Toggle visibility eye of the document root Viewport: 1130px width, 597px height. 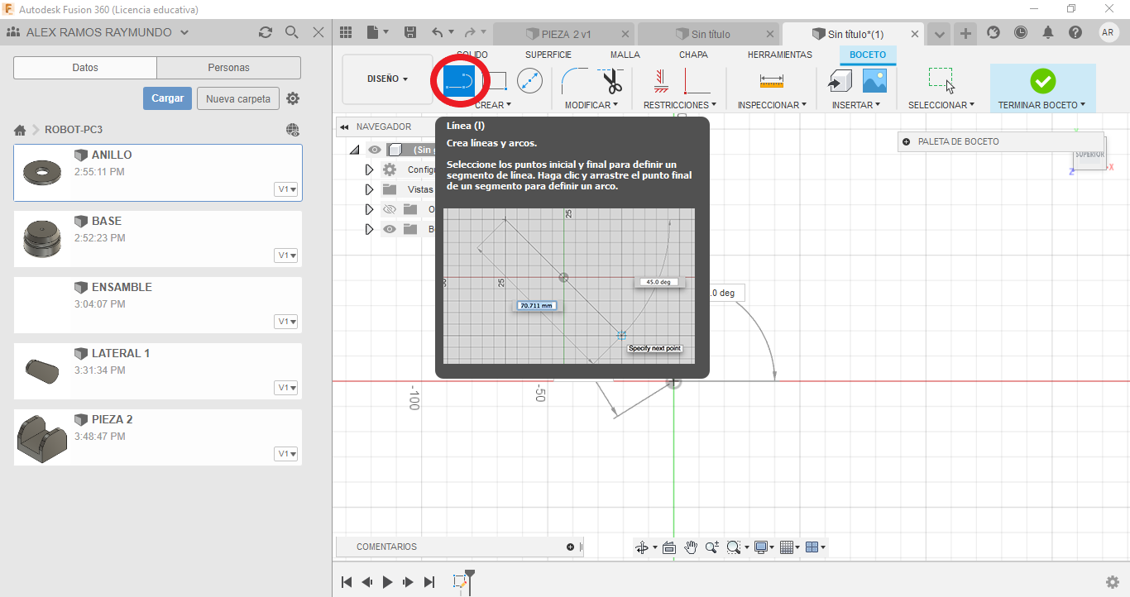[376, 150]
